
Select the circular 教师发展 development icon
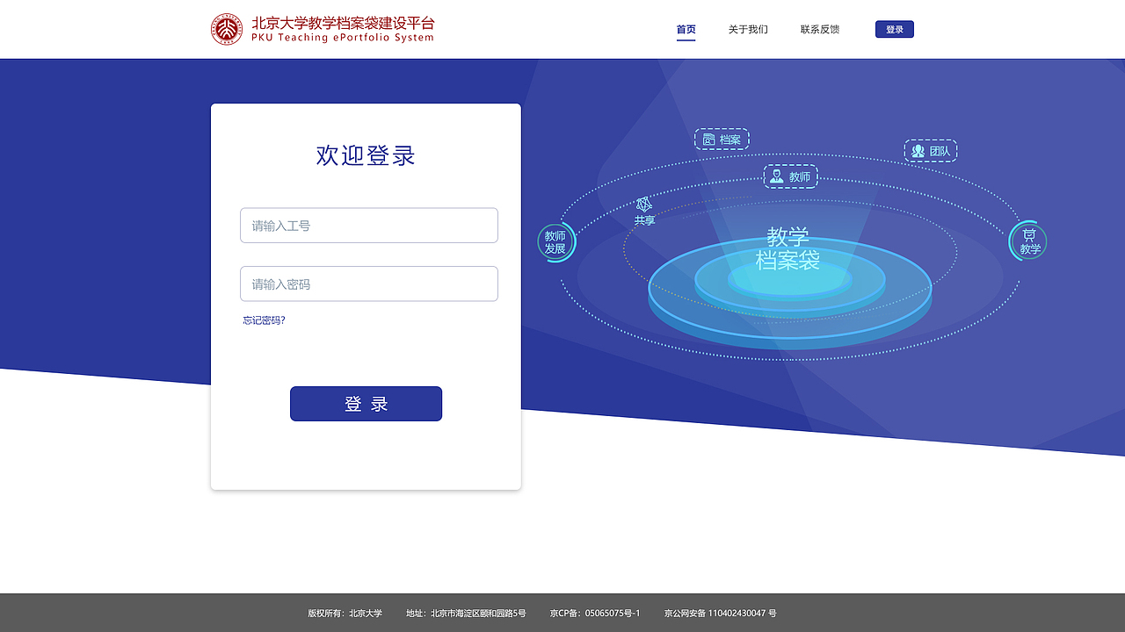[556, 241]
